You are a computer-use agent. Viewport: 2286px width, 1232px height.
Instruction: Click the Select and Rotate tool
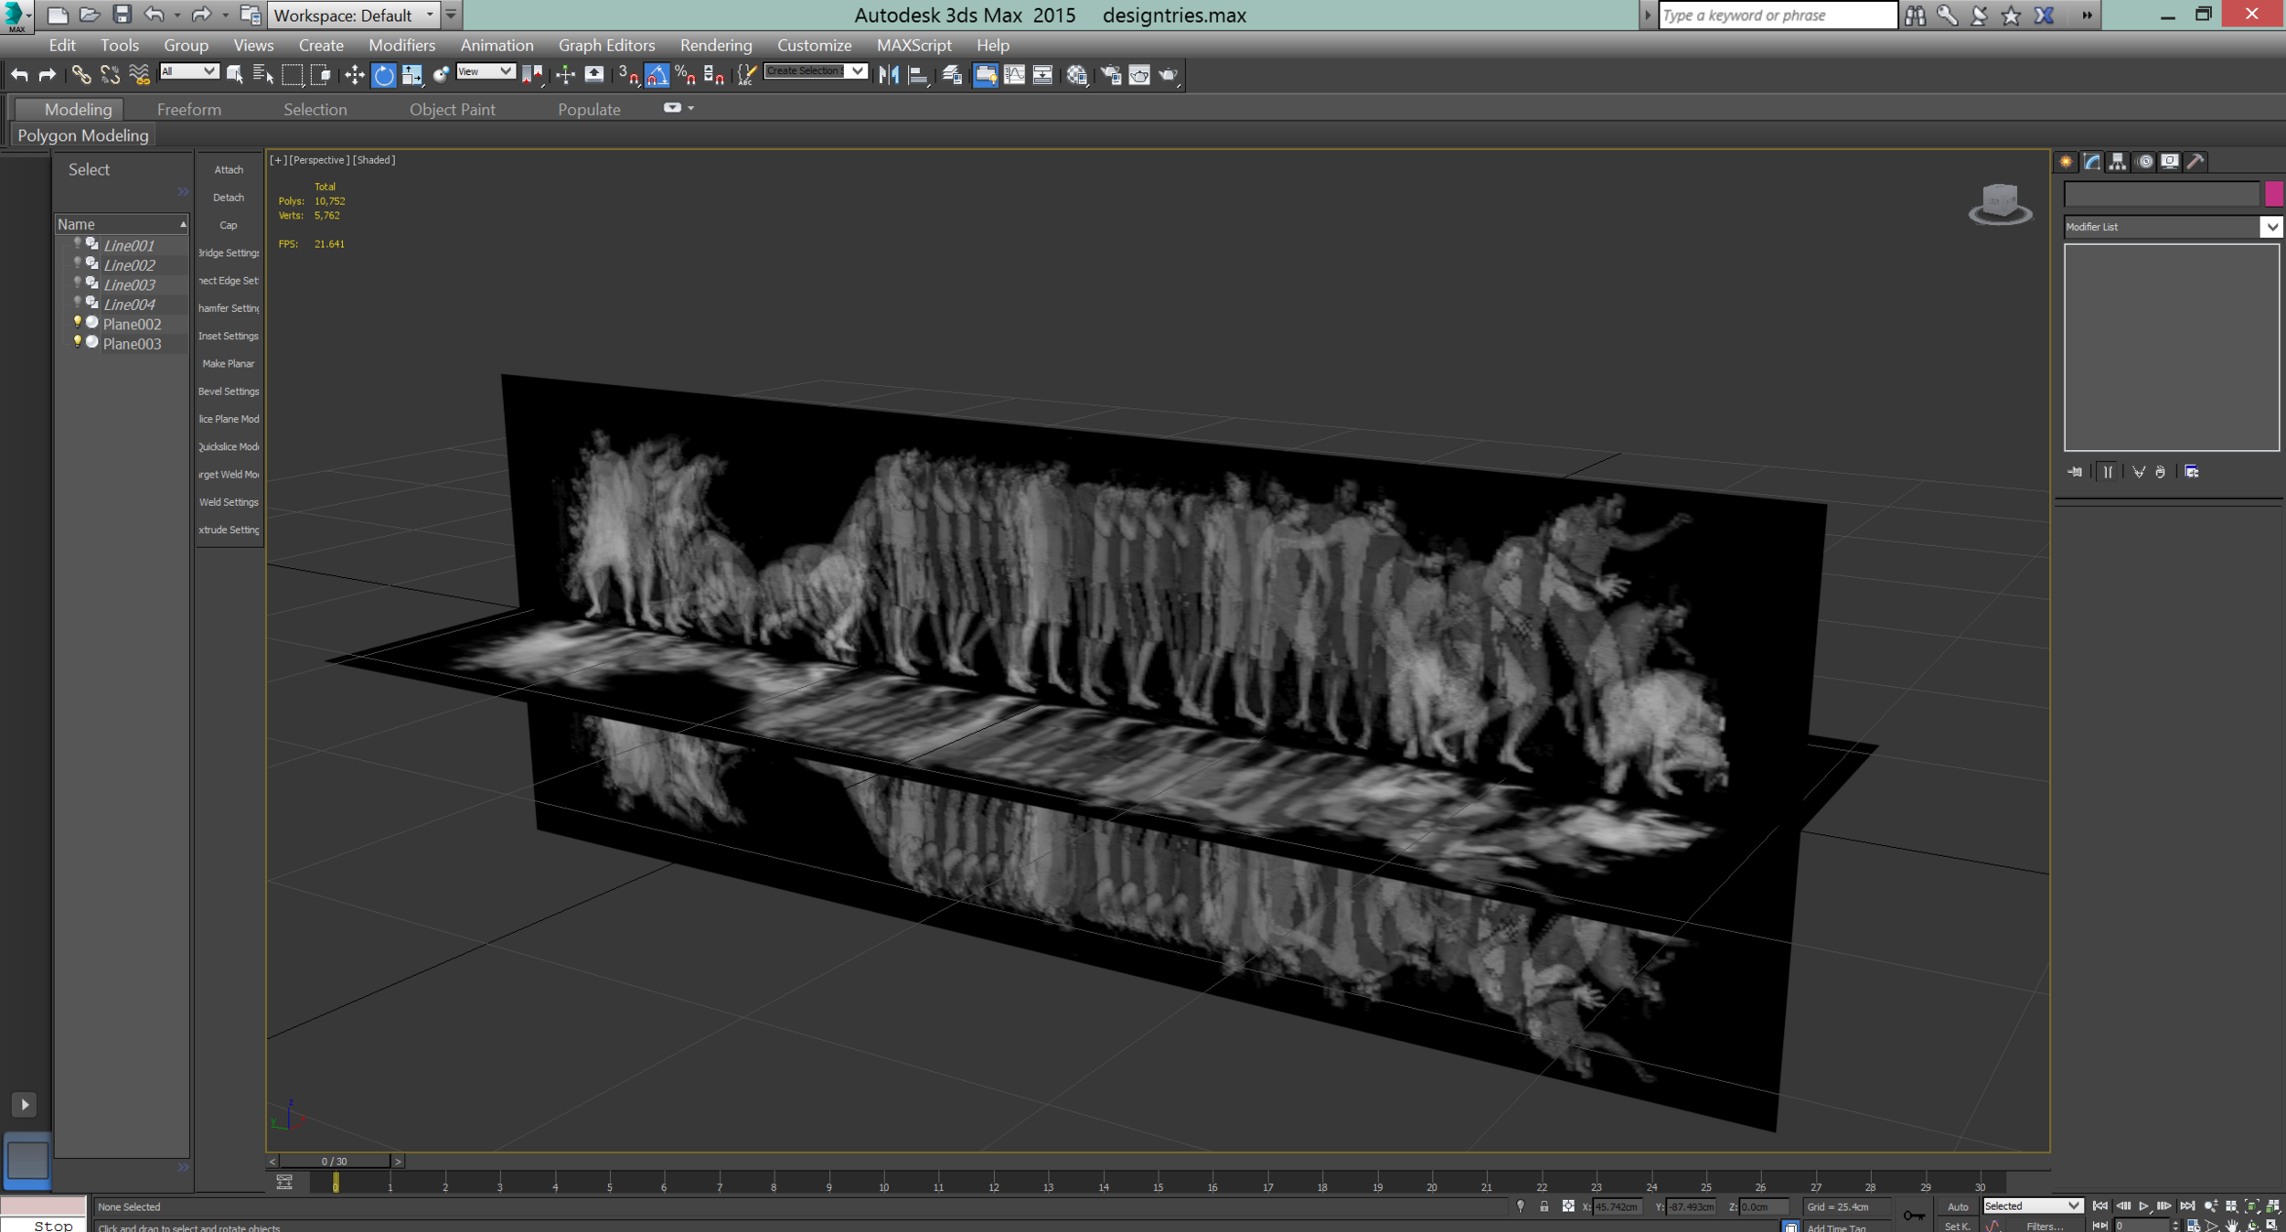click(383, 75)
